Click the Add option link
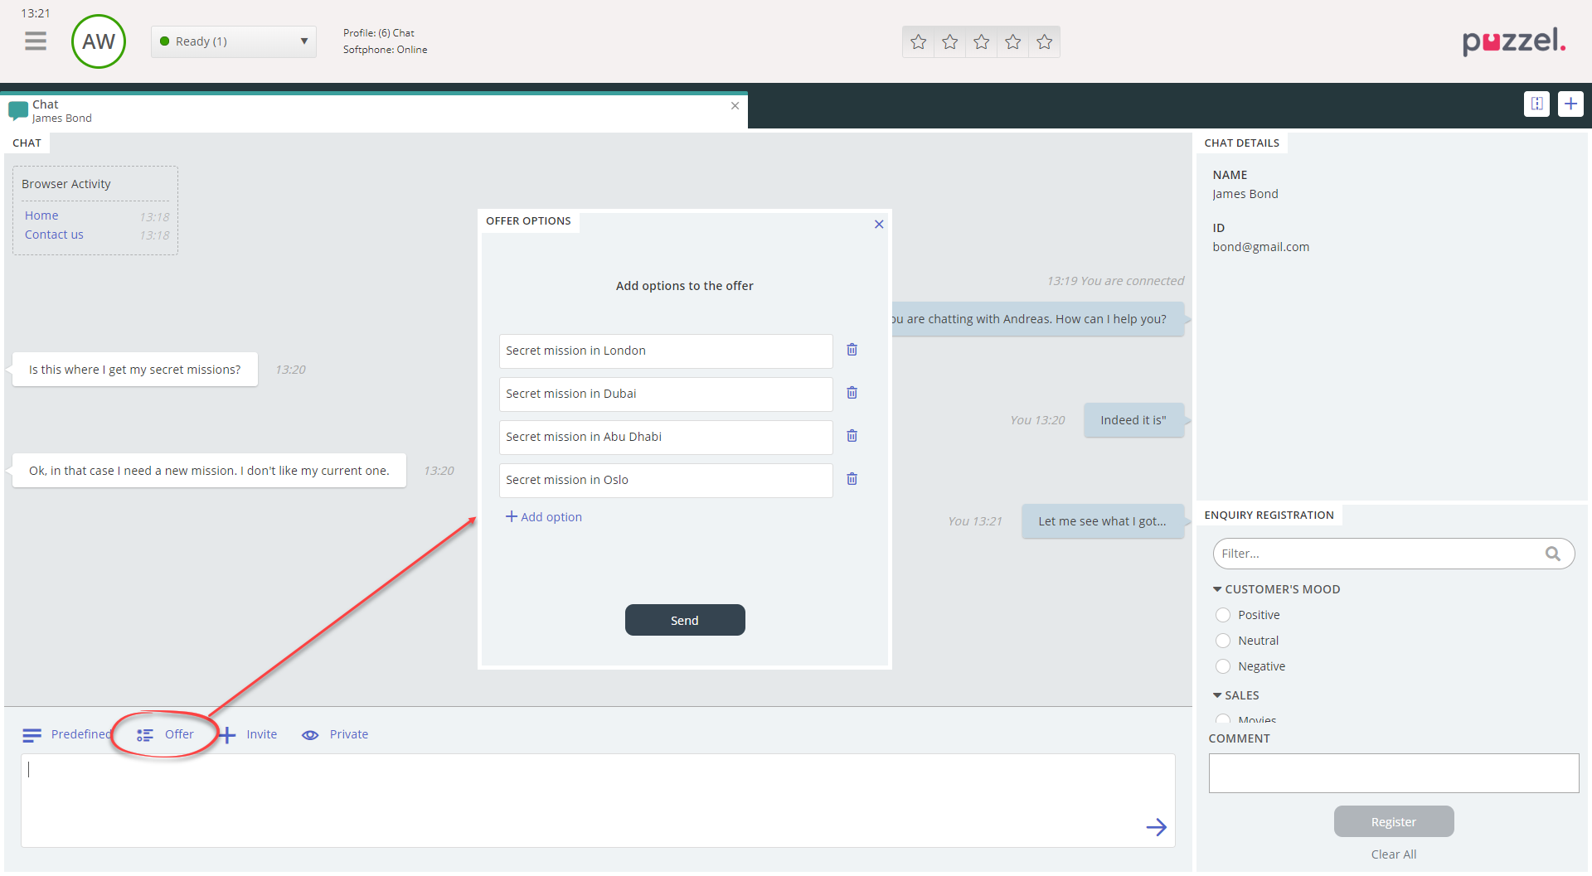Viewport: 1592px width, 876px height. [544, 517]
